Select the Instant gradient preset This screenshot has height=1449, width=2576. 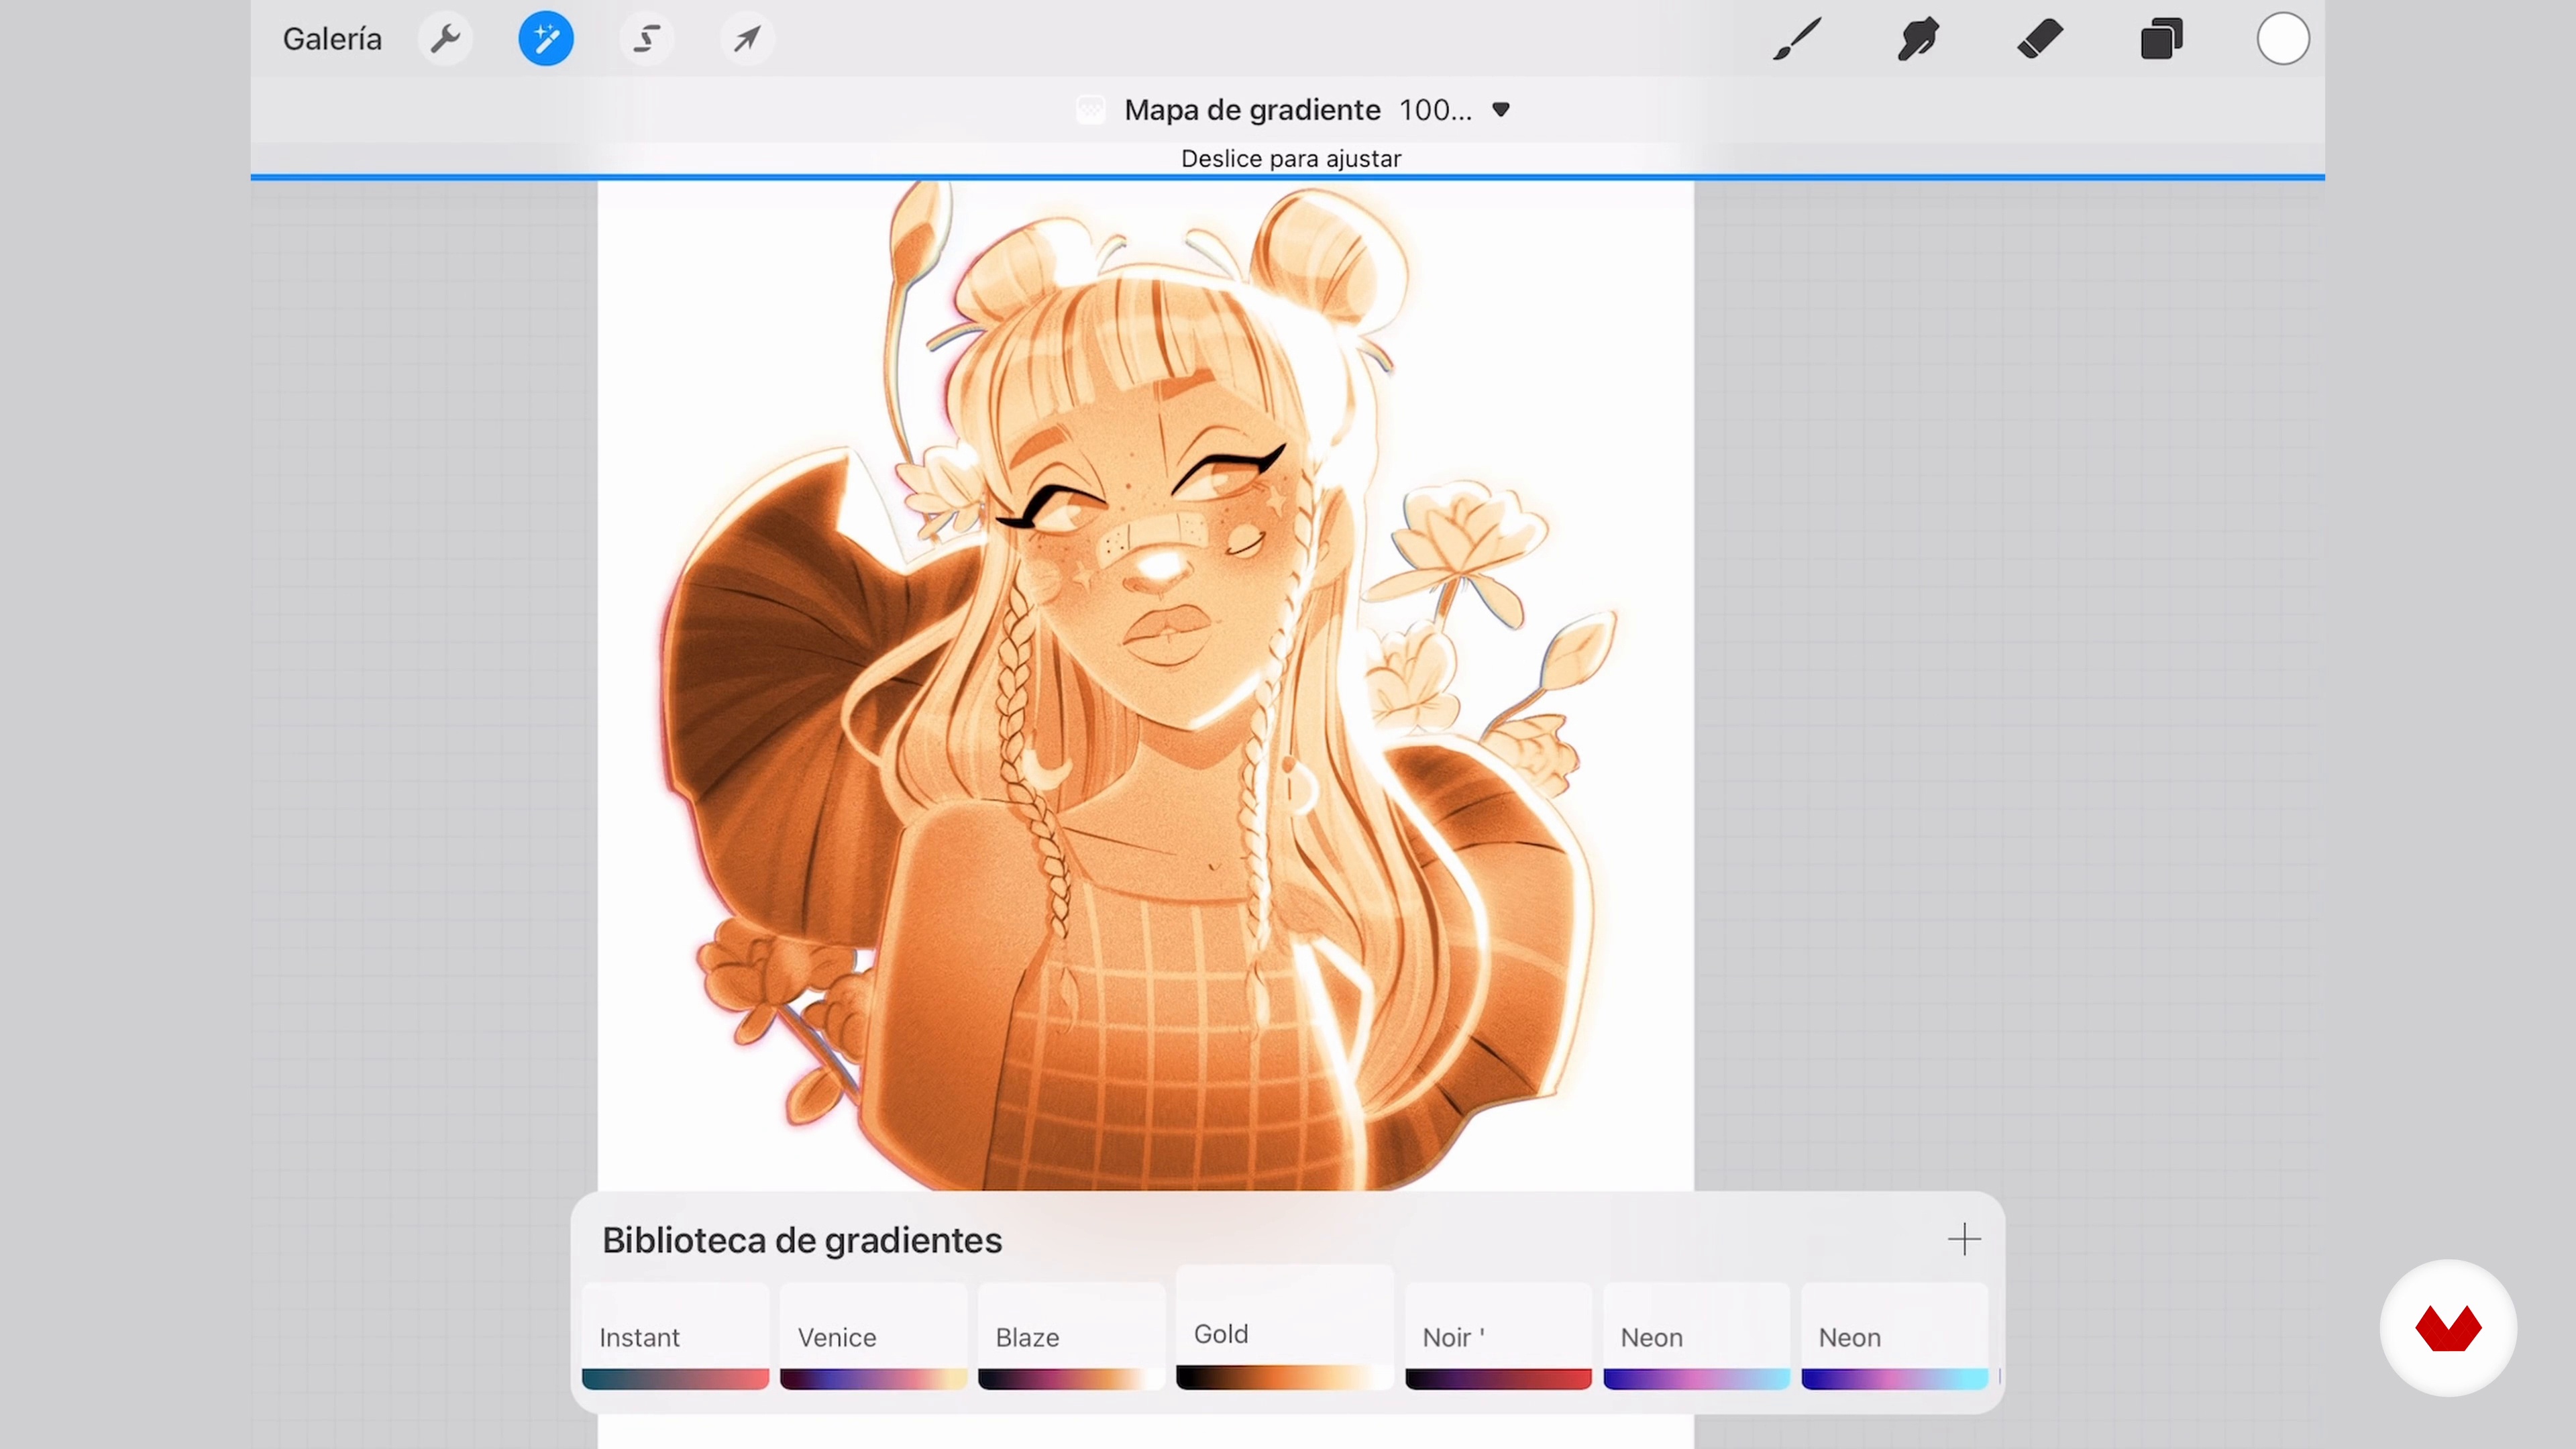click(x=675, y=1337)
